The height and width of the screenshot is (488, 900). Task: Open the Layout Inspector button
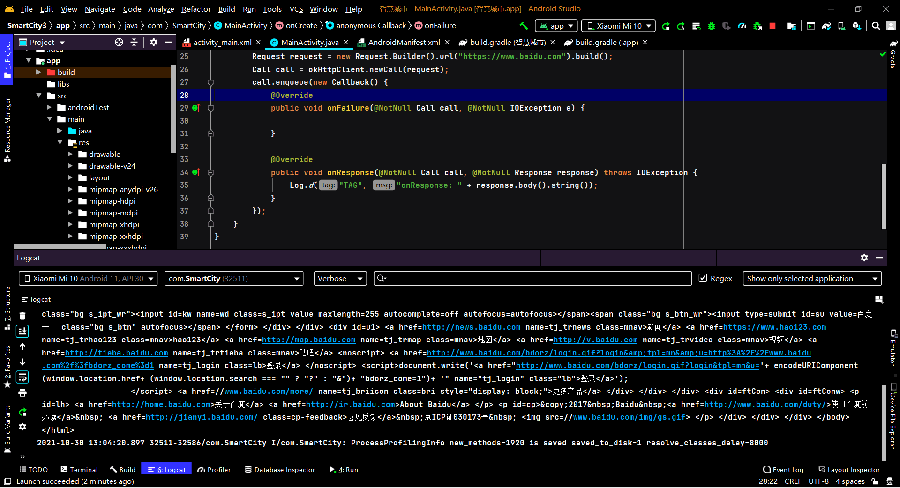(x=849, y=470)
